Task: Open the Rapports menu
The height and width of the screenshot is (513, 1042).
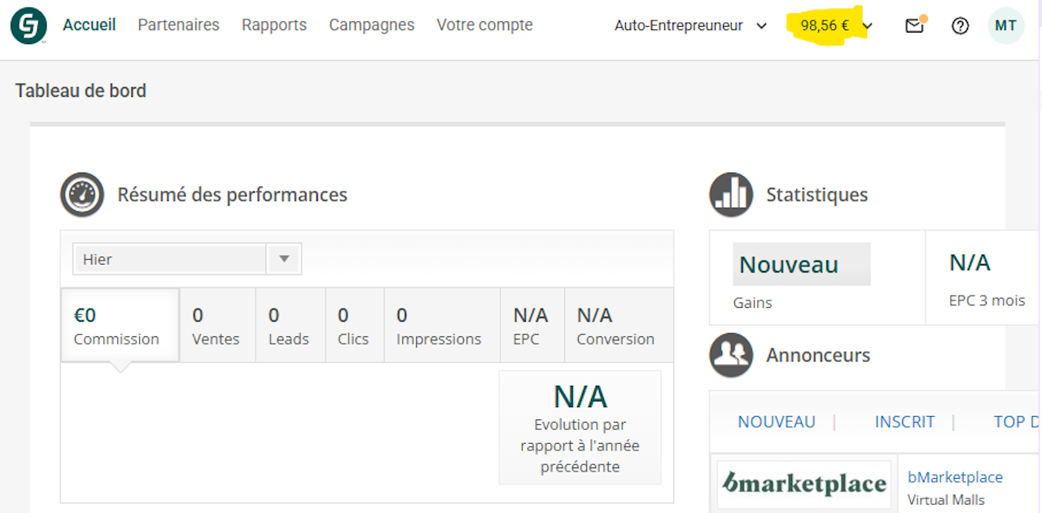Action: coord(274,25)
